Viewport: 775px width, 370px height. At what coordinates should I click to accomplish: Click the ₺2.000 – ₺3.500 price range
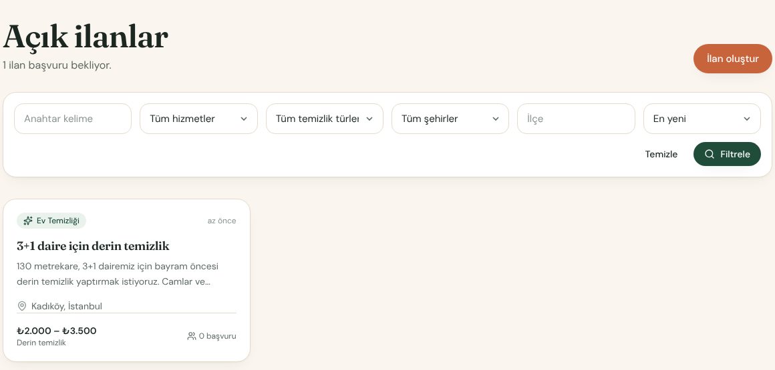(x=57, y=331)
